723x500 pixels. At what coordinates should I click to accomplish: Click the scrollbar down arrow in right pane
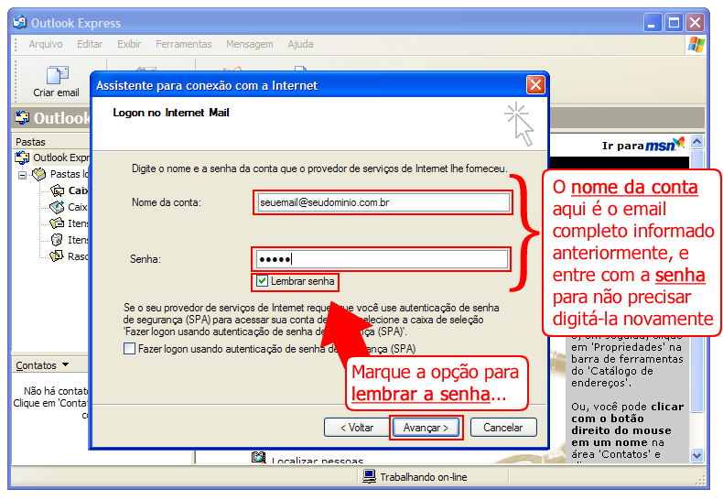696,455
